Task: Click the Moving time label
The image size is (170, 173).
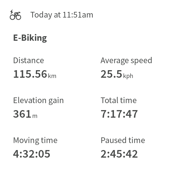Action: [x=35, y=140]
